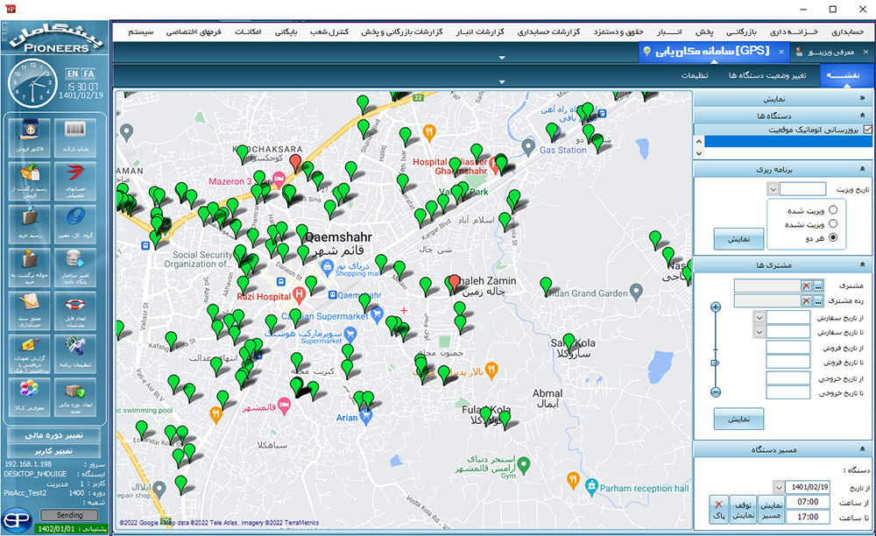Click the از ساعت 07:00 time field
The height and width of the screenshot is (536, 876).
pos(808,502)
